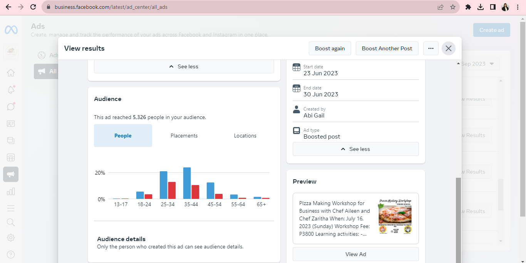Click the Boost again button
Image resolution: width=526 pixels, height=263 pixels.
pyautogui.click(x=330, y=48)
